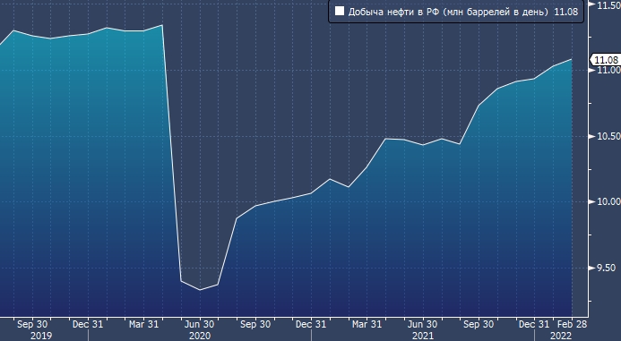The height and width of the screenshot is (341, 621).
Task: Click the 2021 year label
Action: click(423, 336)
